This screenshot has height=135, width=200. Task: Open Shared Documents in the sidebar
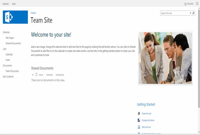pos(13,43)
